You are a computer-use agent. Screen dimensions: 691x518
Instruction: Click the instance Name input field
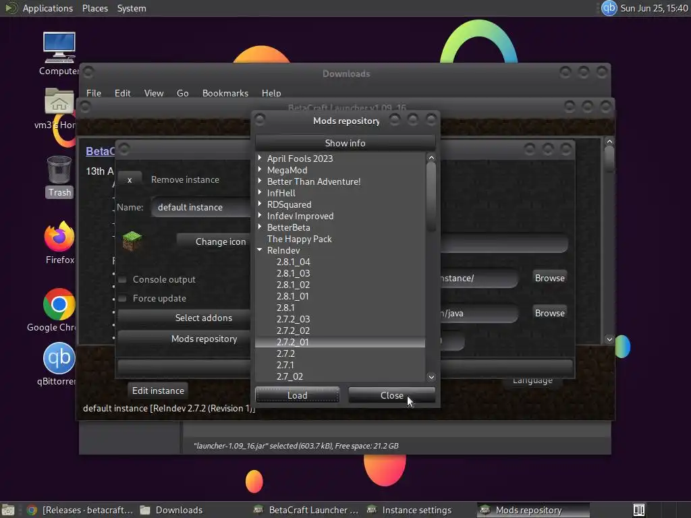(x=200, y=207)
